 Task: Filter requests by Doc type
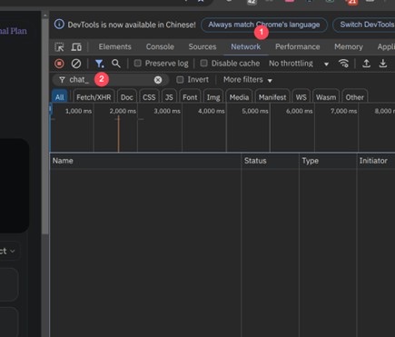127,97
